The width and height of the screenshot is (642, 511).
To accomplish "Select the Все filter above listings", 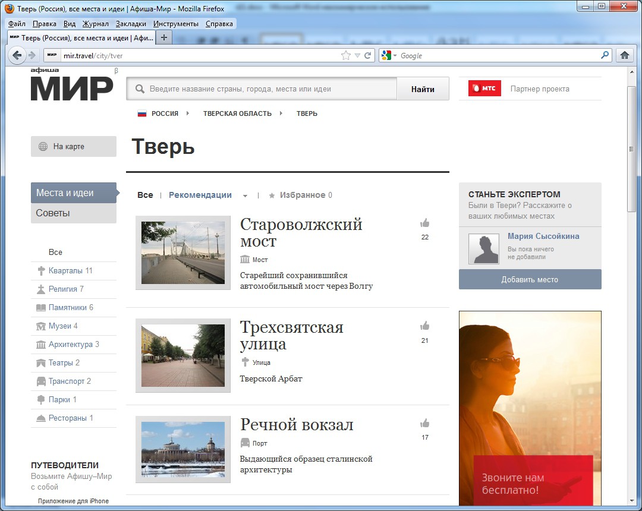I will 145,195.
